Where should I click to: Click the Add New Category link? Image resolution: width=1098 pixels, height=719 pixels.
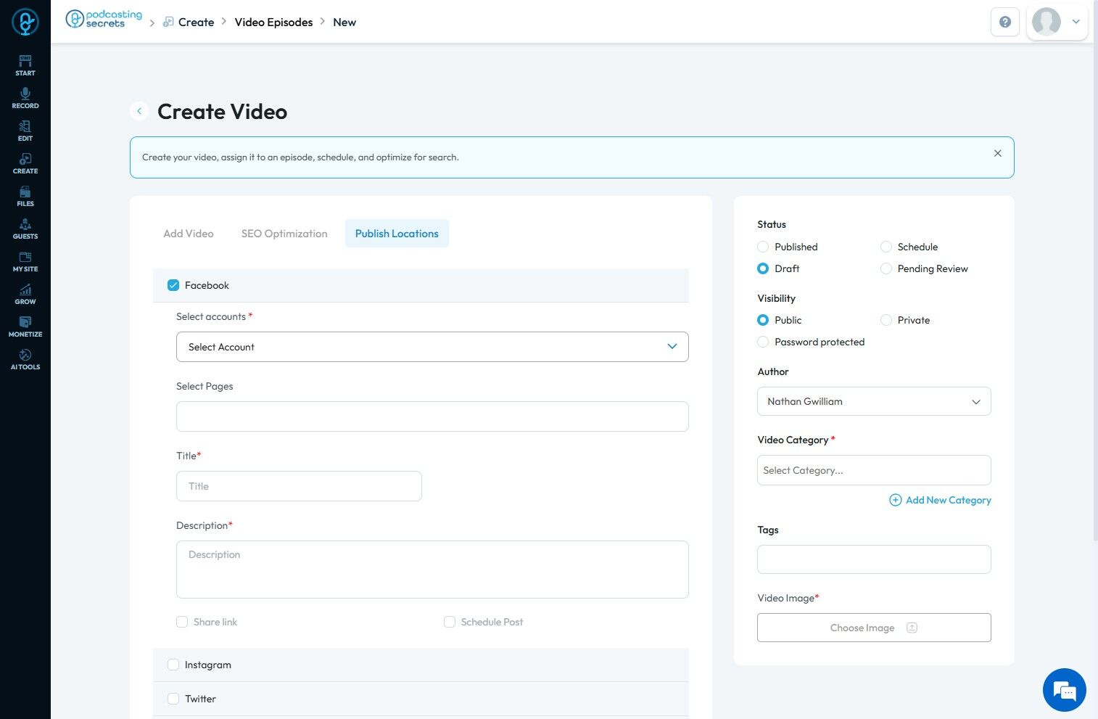(x=940, y=500)
